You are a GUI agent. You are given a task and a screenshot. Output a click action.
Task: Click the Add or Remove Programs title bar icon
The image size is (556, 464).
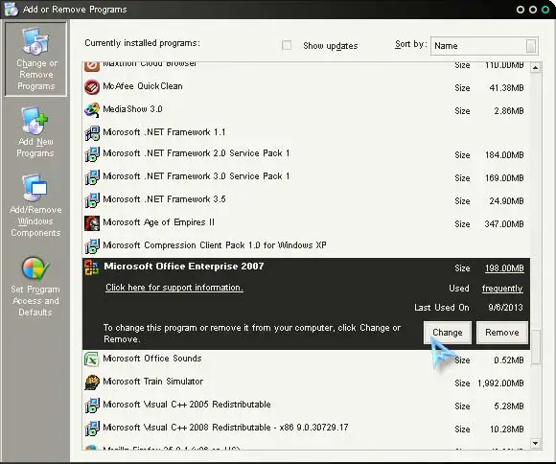11,10
